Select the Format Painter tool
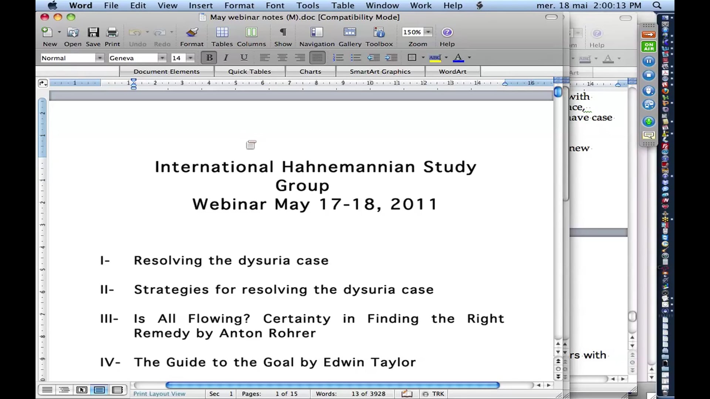 coord(192,33)
